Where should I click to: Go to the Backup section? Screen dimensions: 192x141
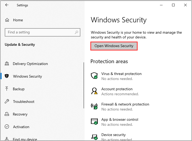pyautogui.click(x=19, y=89)
